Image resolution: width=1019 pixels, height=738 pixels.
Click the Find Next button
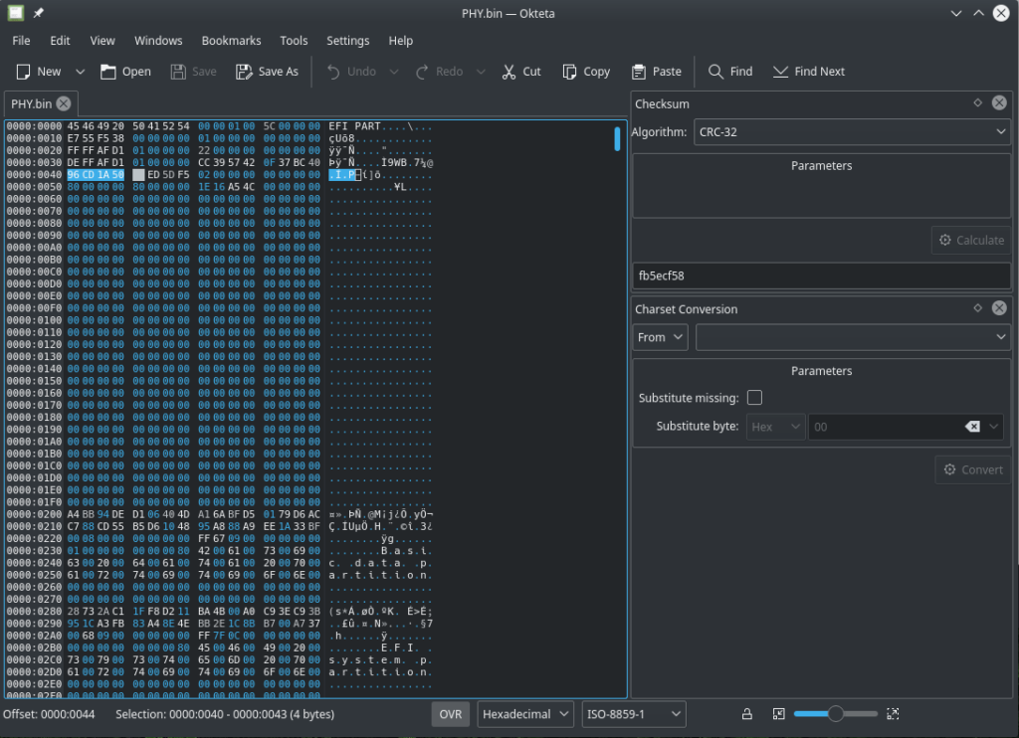pyautogui.click(x=809, y=72)
